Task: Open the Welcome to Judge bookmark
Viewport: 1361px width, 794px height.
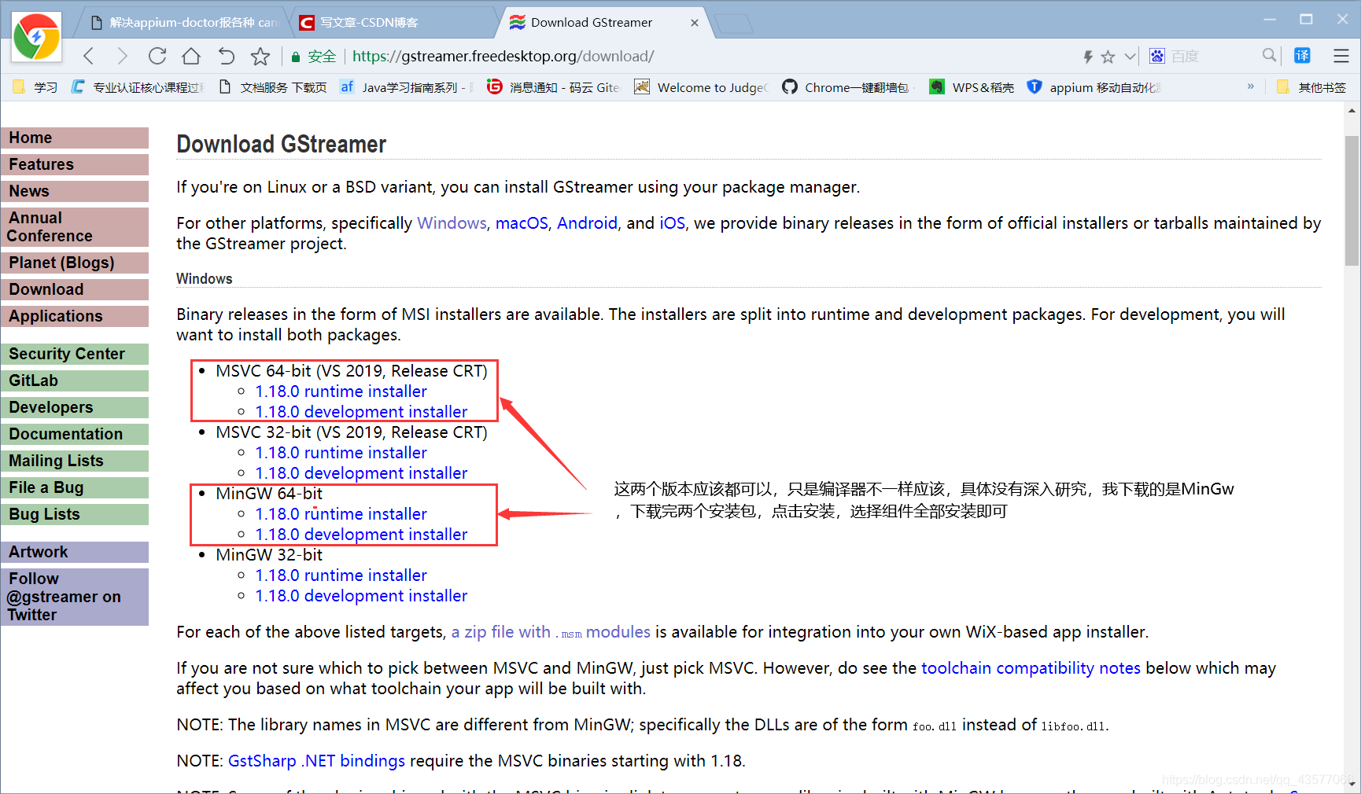Action: pyautogui.click(x=702, y=87)
